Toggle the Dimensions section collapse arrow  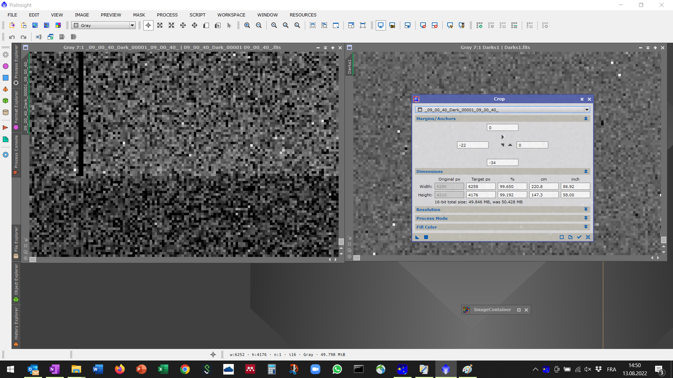click(586, 171)
